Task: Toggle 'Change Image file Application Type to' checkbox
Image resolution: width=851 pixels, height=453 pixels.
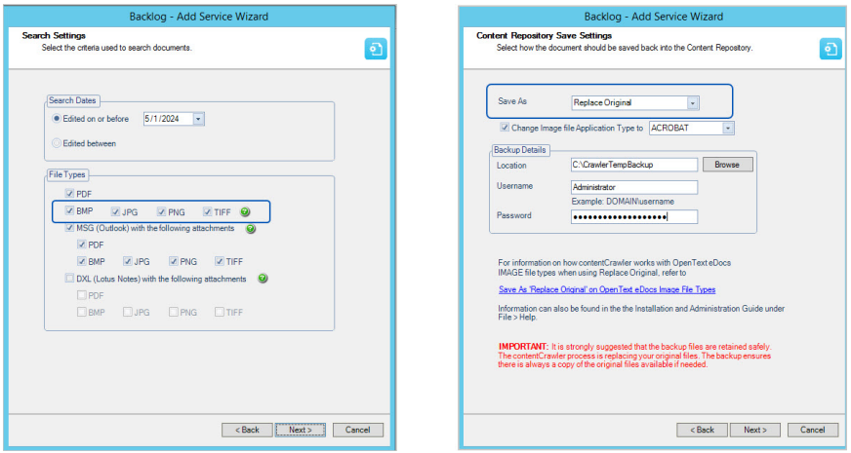Action: pyautogui.click(x=505, y=128)
